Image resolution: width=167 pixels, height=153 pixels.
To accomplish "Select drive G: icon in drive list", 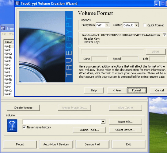I will [6, 54].
